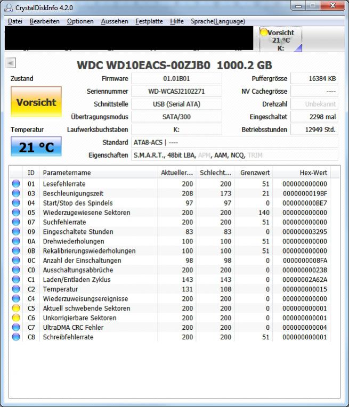Click the status icon for Beschleunigungszeit
This screenshot has height=407, width=349.
(x=16, y=193)
